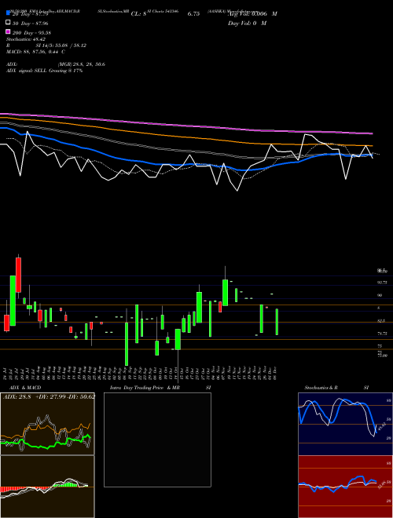Click the 'ADX signal: SELL Growing @ 17%' text
393x518 pixels.
[x=44, y=71]
